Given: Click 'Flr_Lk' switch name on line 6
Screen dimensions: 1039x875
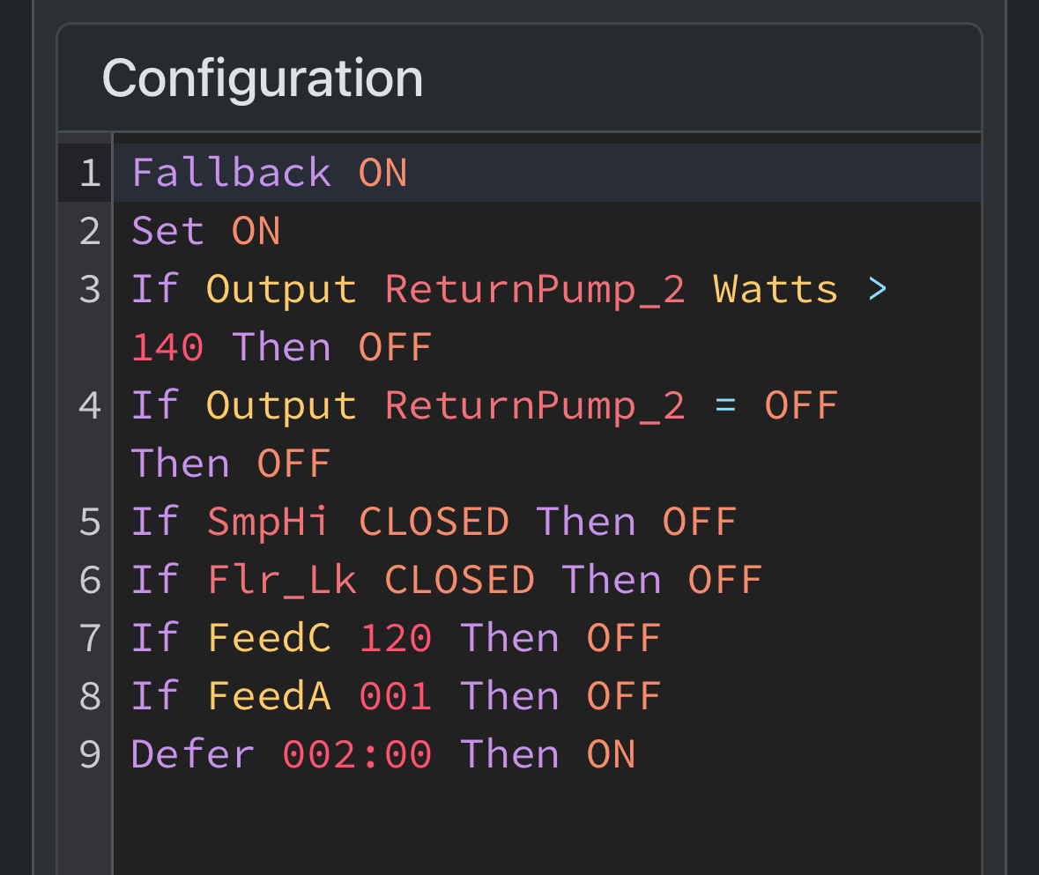Looking at the screenshot, I should point(282,580).
